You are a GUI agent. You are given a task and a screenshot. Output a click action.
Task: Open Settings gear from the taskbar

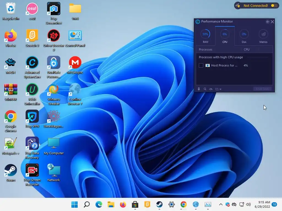point(172,204)
